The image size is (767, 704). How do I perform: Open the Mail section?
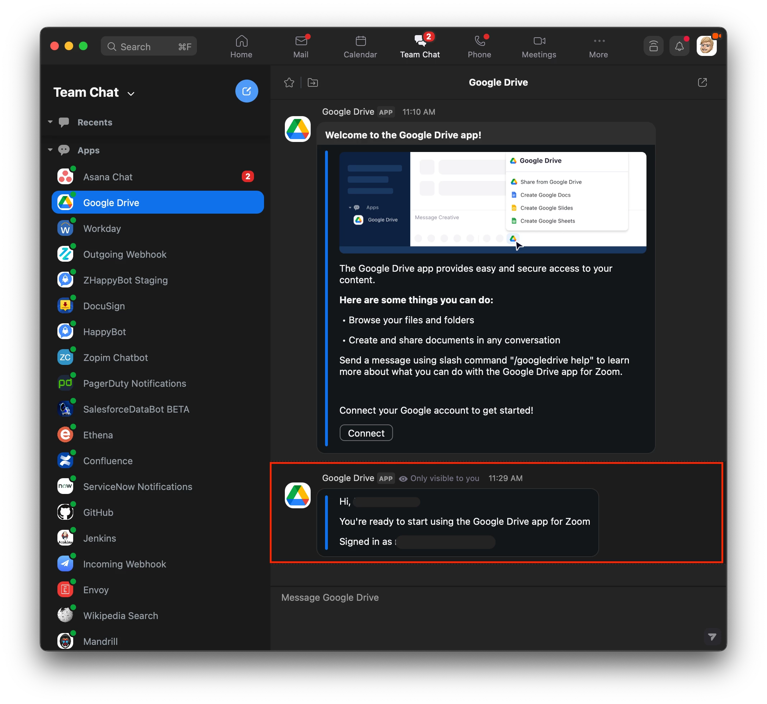(301, 47)
